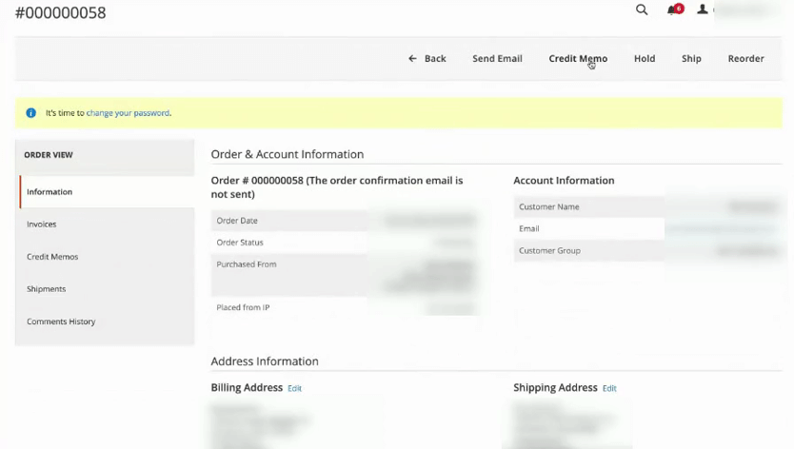Open the Customer Name value link
The image size is (794, 449).
coord(752,206)
